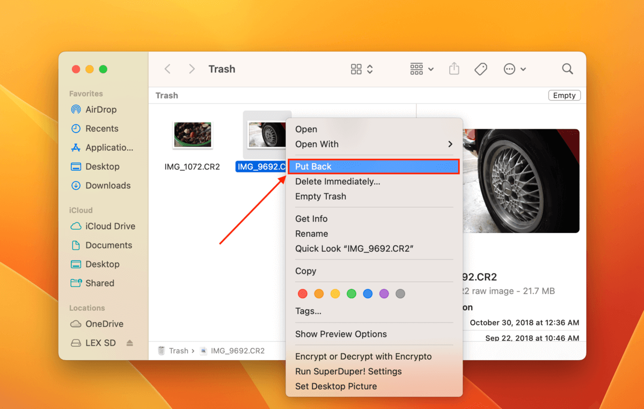The height and width of the screenshot is (409, 644).
Task: Click Trash in the path bar
Action: tap(178, 350)
